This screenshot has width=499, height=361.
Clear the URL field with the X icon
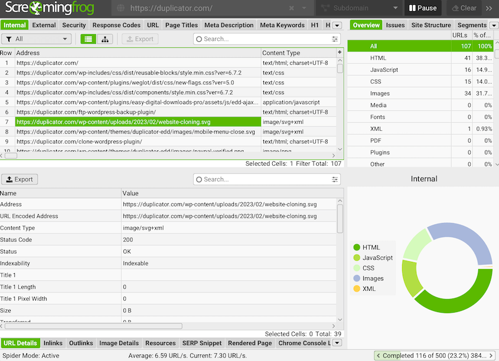tap(292, 8)
